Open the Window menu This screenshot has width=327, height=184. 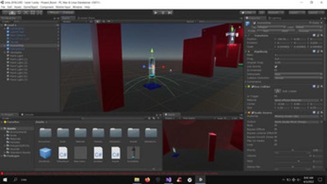(x=77, y=7)
